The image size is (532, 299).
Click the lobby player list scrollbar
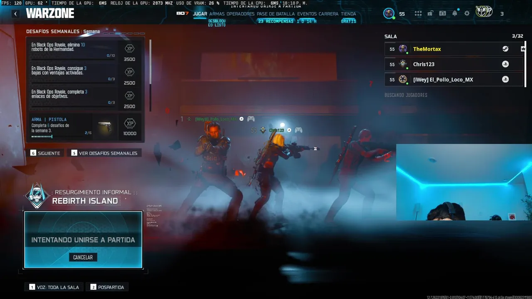526,64
